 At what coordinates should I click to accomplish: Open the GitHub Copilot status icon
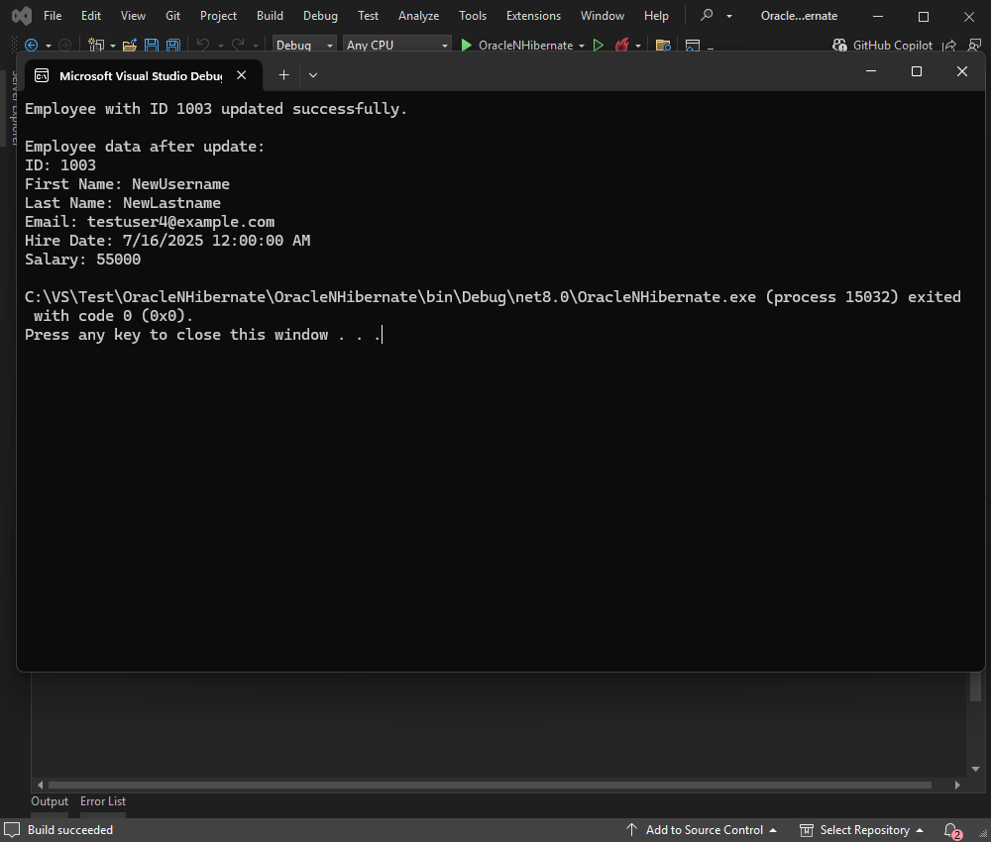[839, 45]
